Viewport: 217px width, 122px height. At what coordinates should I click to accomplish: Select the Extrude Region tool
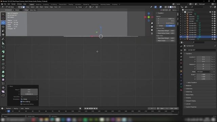coord(3,52)
